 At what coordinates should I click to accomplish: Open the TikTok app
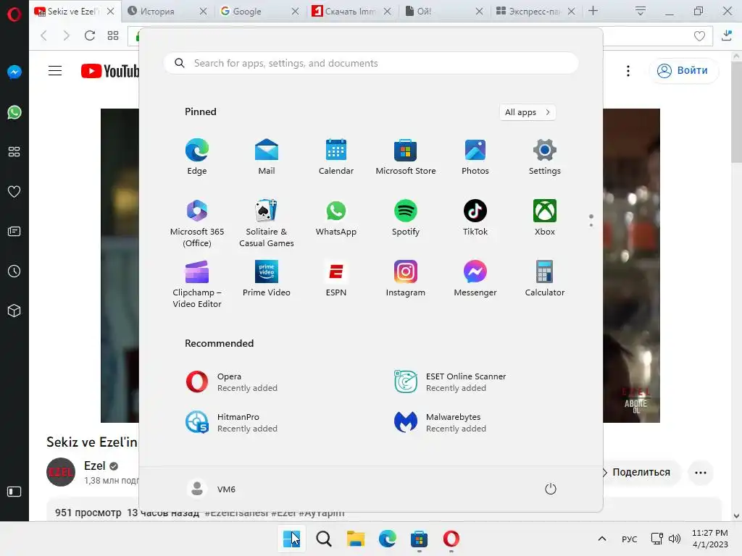pos(475,218)
